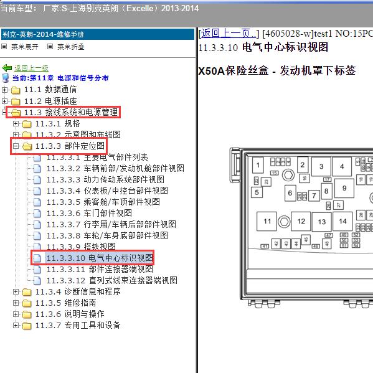Open 11.3.6 说明与操作 folder
373x373 pixels.
click(70, 314)
